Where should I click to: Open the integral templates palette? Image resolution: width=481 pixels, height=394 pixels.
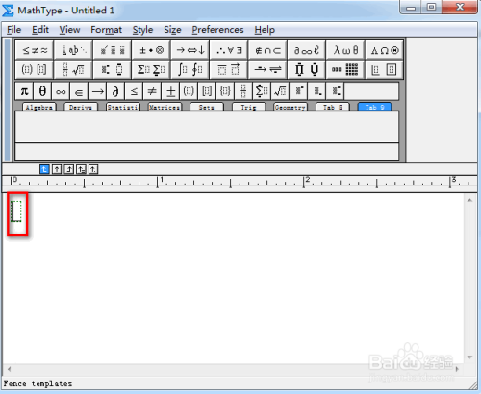[190, 69]
